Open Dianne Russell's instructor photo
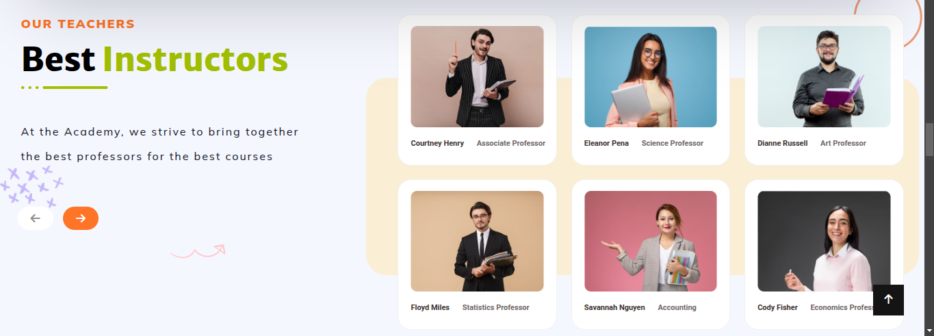This screenshot has height=336, width=934. pos(824,77)
